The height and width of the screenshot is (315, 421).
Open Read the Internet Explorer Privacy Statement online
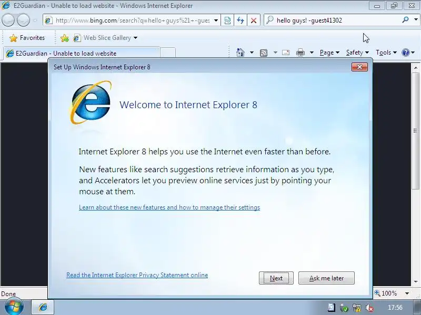coord(137,275)
